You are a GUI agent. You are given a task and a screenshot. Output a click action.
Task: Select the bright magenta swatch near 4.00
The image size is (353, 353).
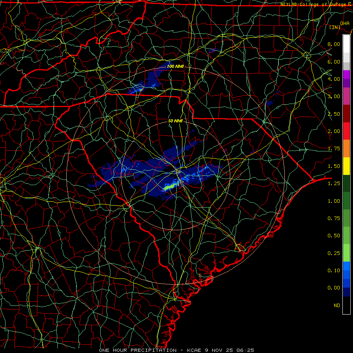[x=346, y=75]
